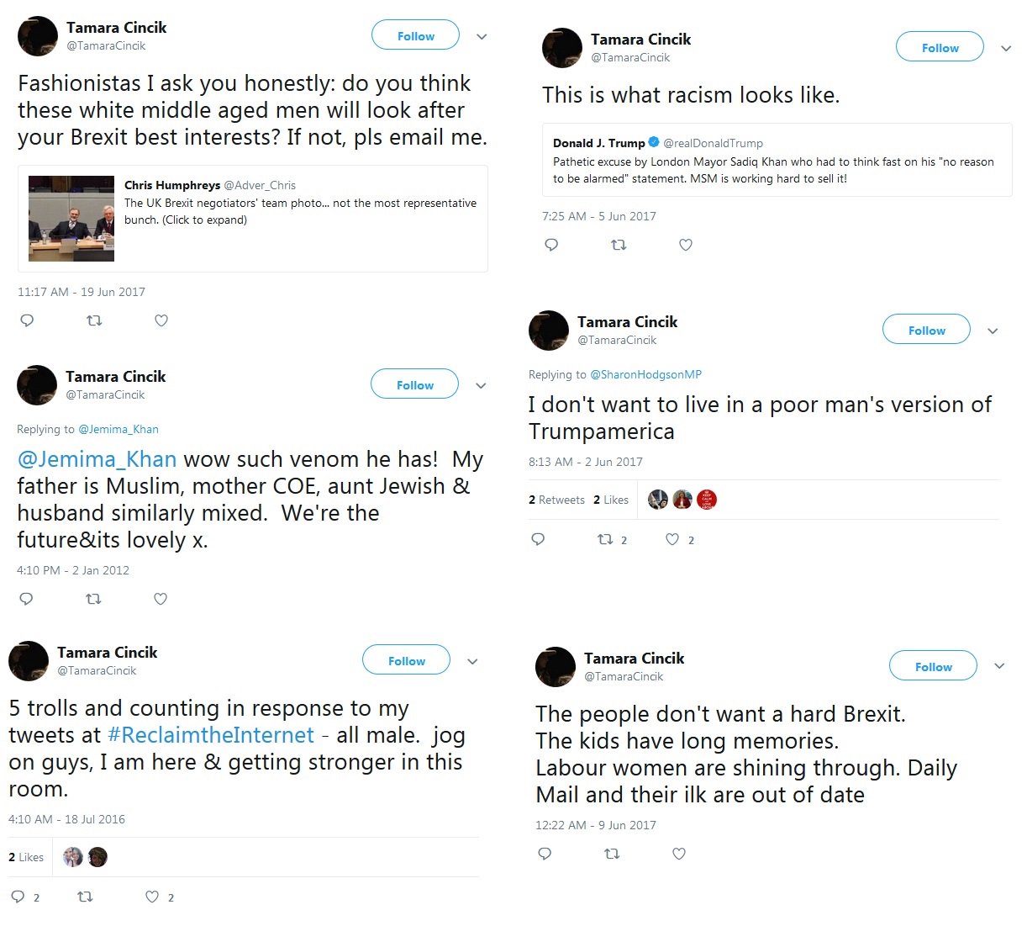Open the @SharonHodgsonMP profile link
The height and width of the screenshot is (926, 1027).
point(645,374)
